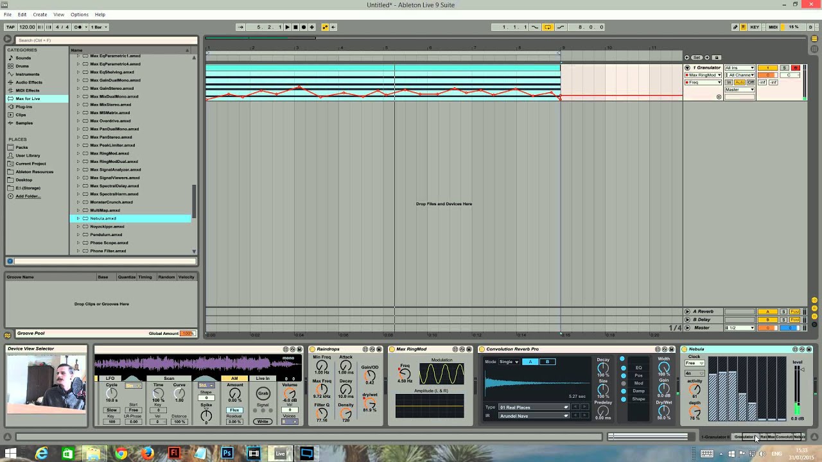822x462 pixels.
Task: Open the All Ins input type dropdown
Action: tap(740, 67)
